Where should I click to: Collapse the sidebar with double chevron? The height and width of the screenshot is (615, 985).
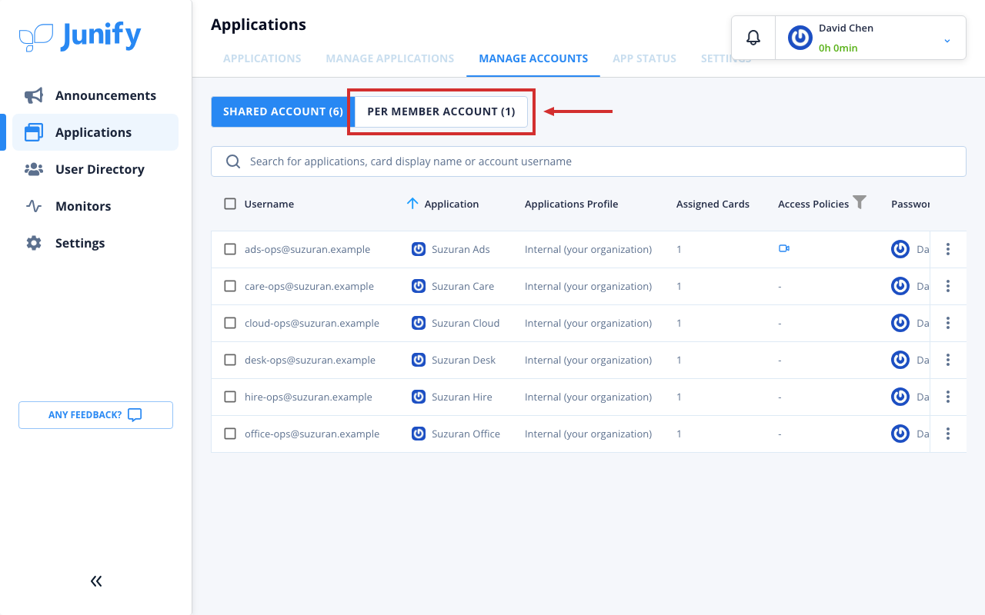point(96,581)
